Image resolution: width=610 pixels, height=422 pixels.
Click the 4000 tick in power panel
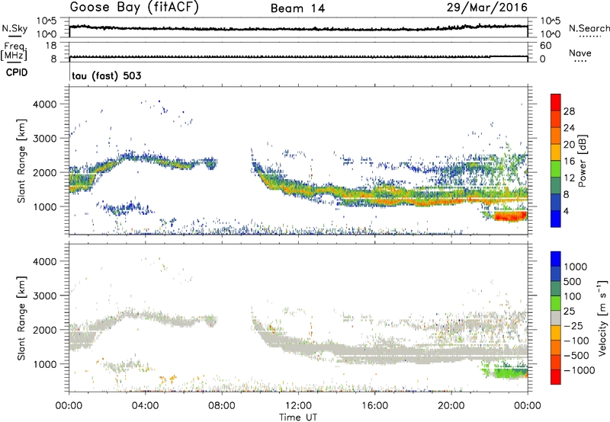44,104
